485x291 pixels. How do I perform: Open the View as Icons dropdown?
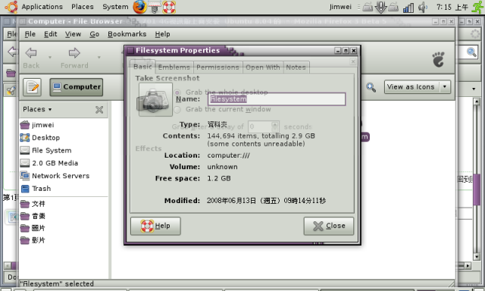(x=418, y=87)
